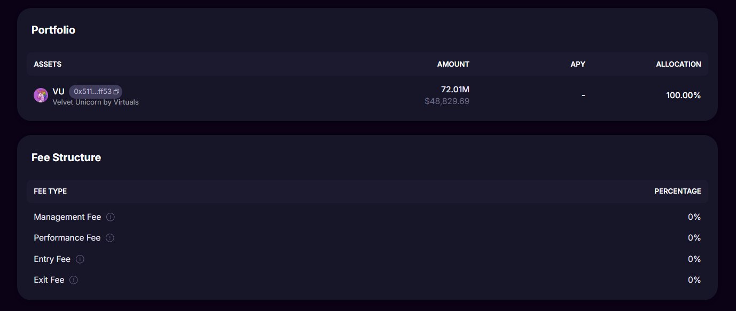Click the 0x511...ff53 address badge
This screenshot has height=311, width=736.
click(x=92, y=92)
